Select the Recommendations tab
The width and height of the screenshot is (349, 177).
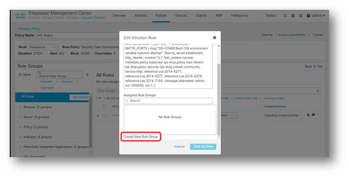click(79, 97)
